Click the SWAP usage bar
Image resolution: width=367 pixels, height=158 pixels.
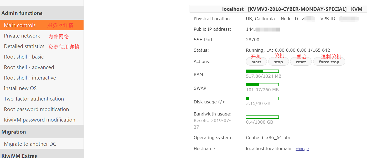click(262, 85)
